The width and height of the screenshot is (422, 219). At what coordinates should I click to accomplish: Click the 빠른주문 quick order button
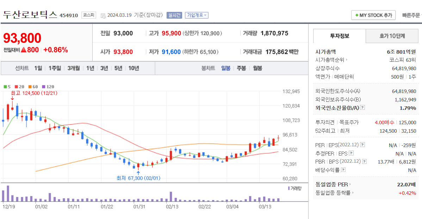pos(411,15)
